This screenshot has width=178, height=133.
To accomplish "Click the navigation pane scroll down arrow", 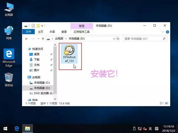I will 55,99.
